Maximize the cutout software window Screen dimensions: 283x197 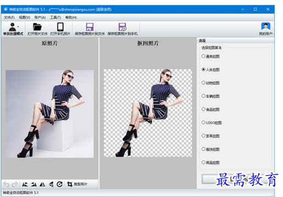coord(255,9)
